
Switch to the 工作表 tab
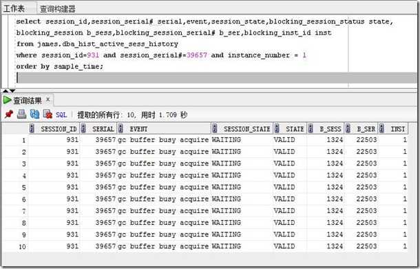pyautogui.click(x=14, y=8)
